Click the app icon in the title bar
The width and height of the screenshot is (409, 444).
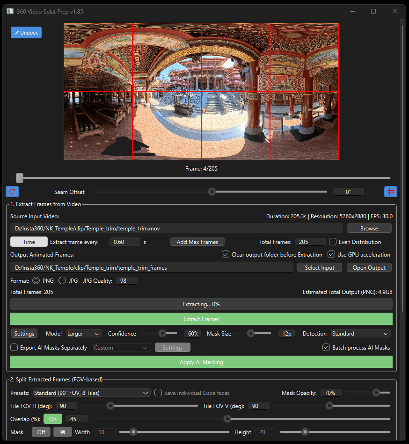[10, 11]
